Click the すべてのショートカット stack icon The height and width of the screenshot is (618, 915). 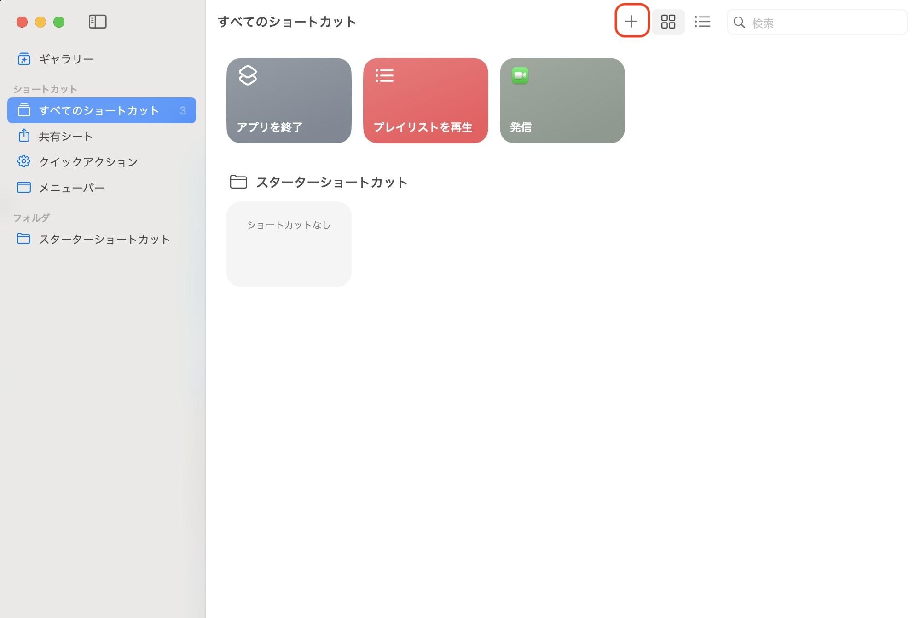tap(24, 110)
